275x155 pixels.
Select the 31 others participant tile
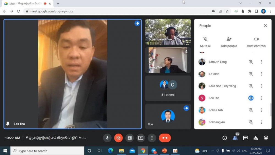point(168,88)
